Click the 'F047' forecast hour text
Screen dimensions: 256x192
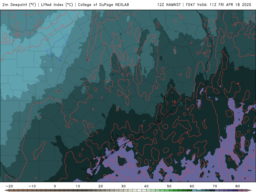click(190, 4)
